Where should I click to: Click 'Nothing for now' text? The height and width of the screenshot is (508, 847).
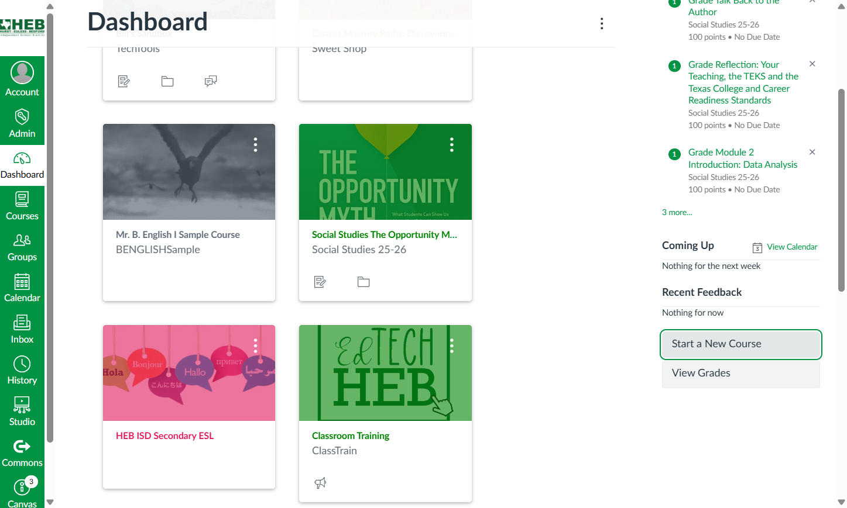pyautogui.click(x=692, y=313)
